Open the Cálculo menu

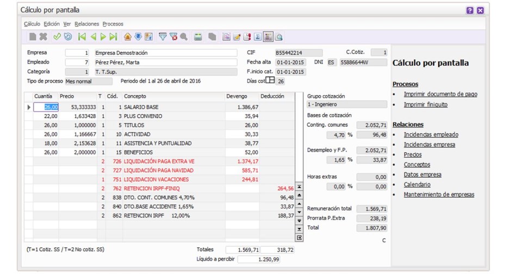(32, 24)
